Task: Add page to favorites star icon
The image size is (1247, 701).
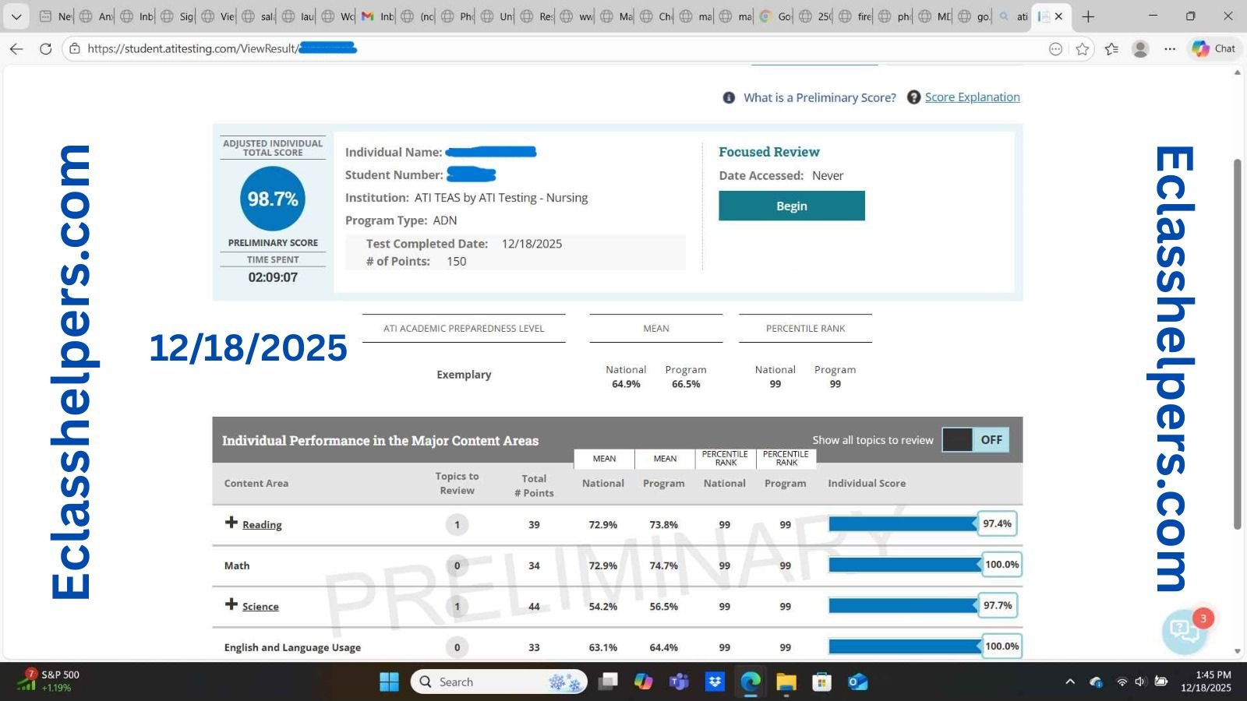Action: click(1082, 49)
